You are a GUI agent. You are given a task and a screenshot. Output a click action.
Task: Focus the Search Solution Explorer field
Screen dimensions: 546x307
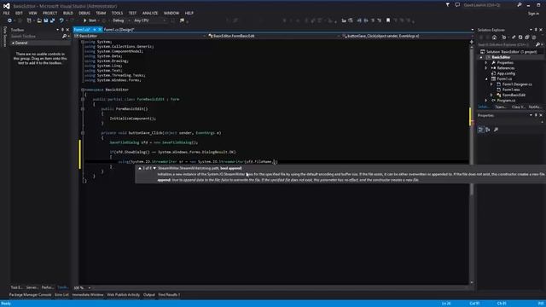click(506, 44)
